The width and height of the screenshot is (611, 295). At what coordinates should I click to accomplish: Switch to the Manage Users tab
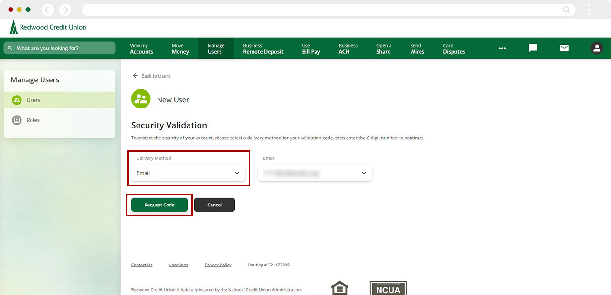(216, 48)
